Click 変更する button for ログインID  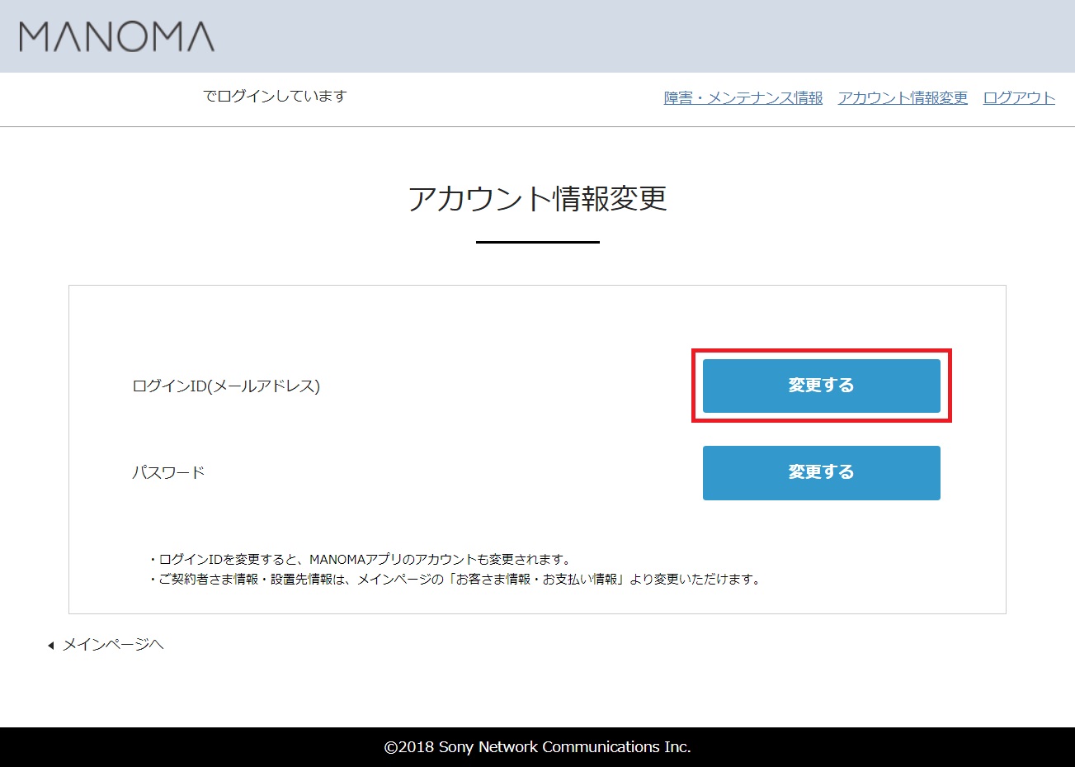821,386
